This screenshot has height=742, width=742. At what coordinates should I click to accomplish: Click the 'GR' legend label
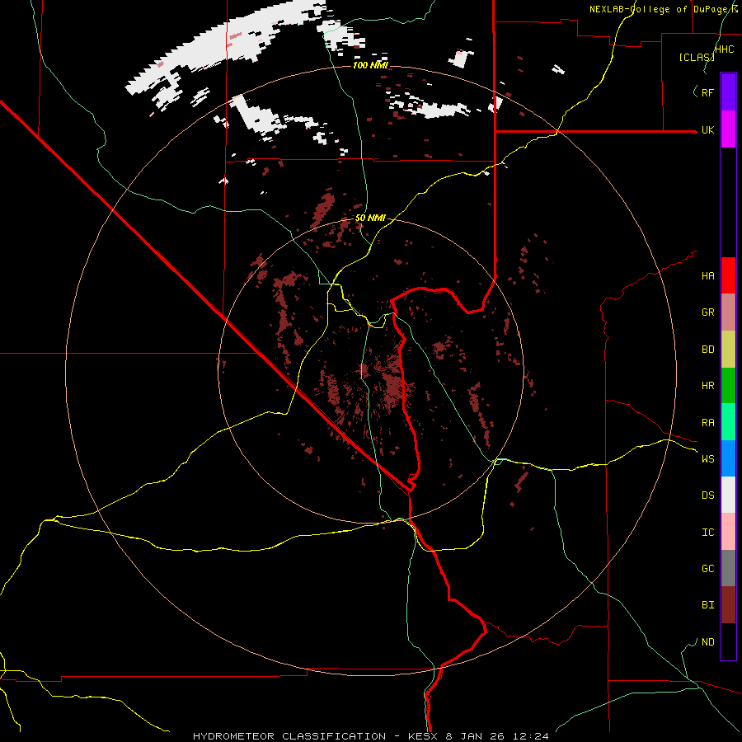tap(707, 312)
